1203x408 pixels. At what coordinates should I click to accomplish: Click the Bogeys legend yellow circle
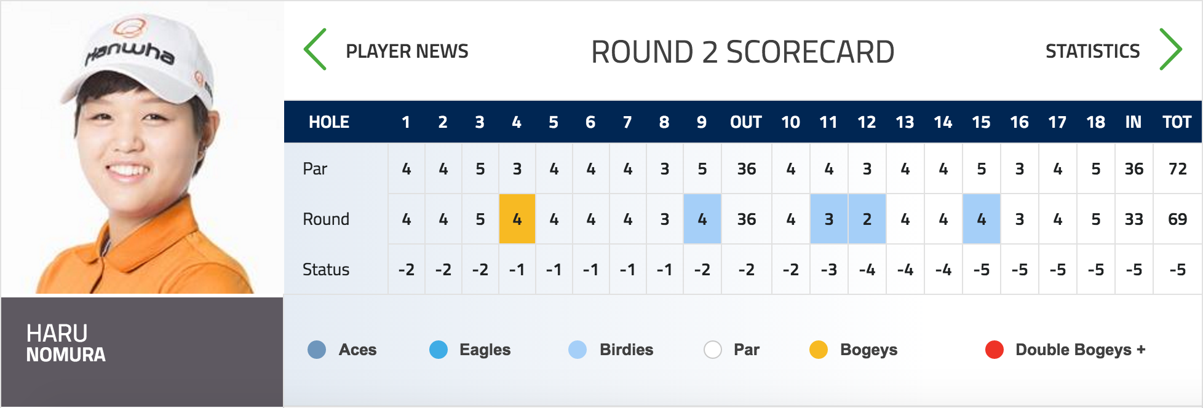[819, 350]
